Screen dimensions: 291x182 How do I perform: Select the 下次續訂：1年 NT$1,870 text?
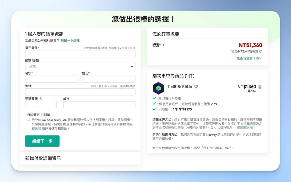[x=174, y=109]
